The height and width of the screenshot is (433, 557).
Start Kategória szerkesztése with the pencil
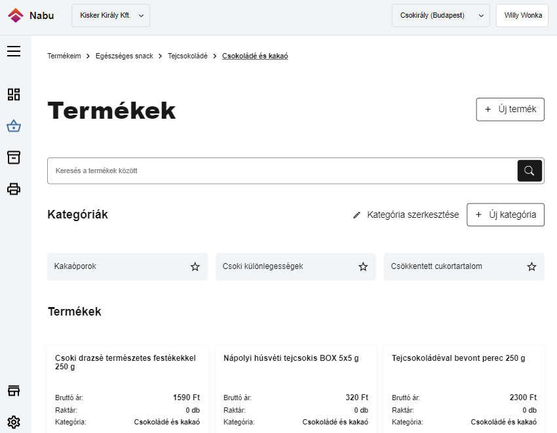(x=357, y=215)
